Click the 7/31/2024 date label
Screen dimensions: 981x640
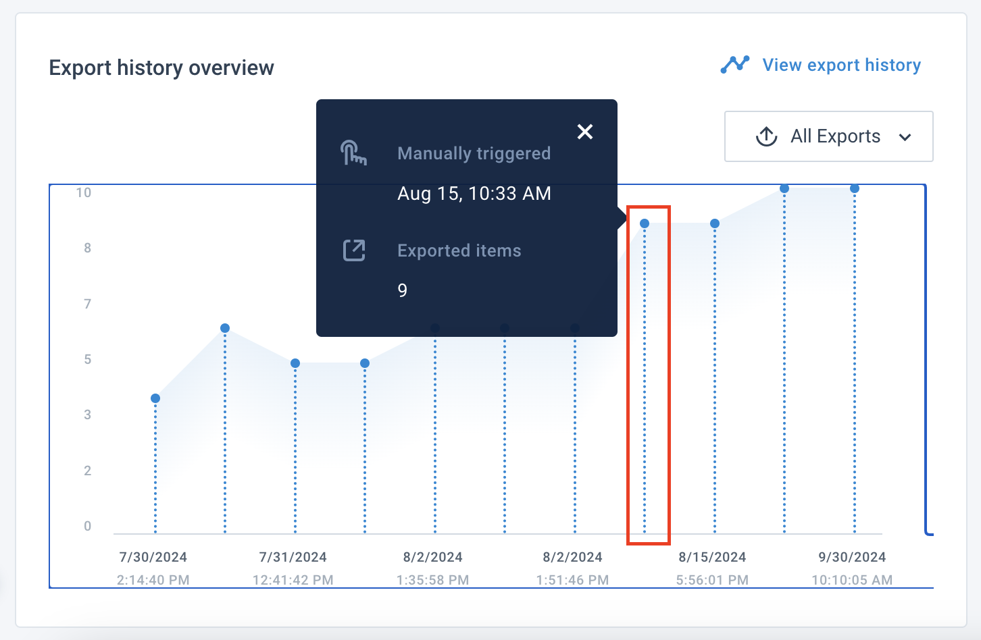coord(293,557)
